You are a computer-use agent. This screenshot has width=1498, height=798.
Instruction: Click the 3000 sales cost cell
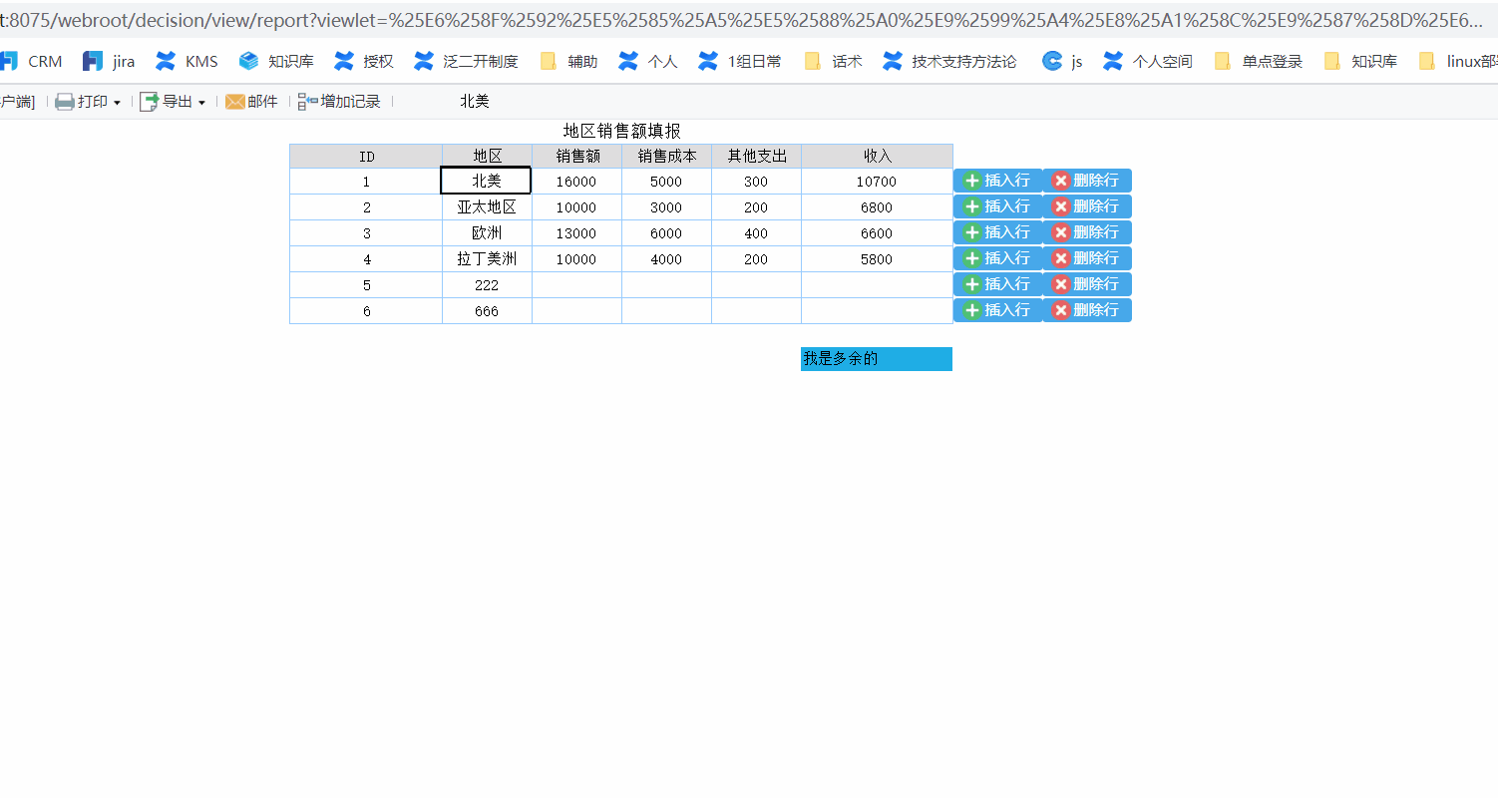[x=666, y=207]
